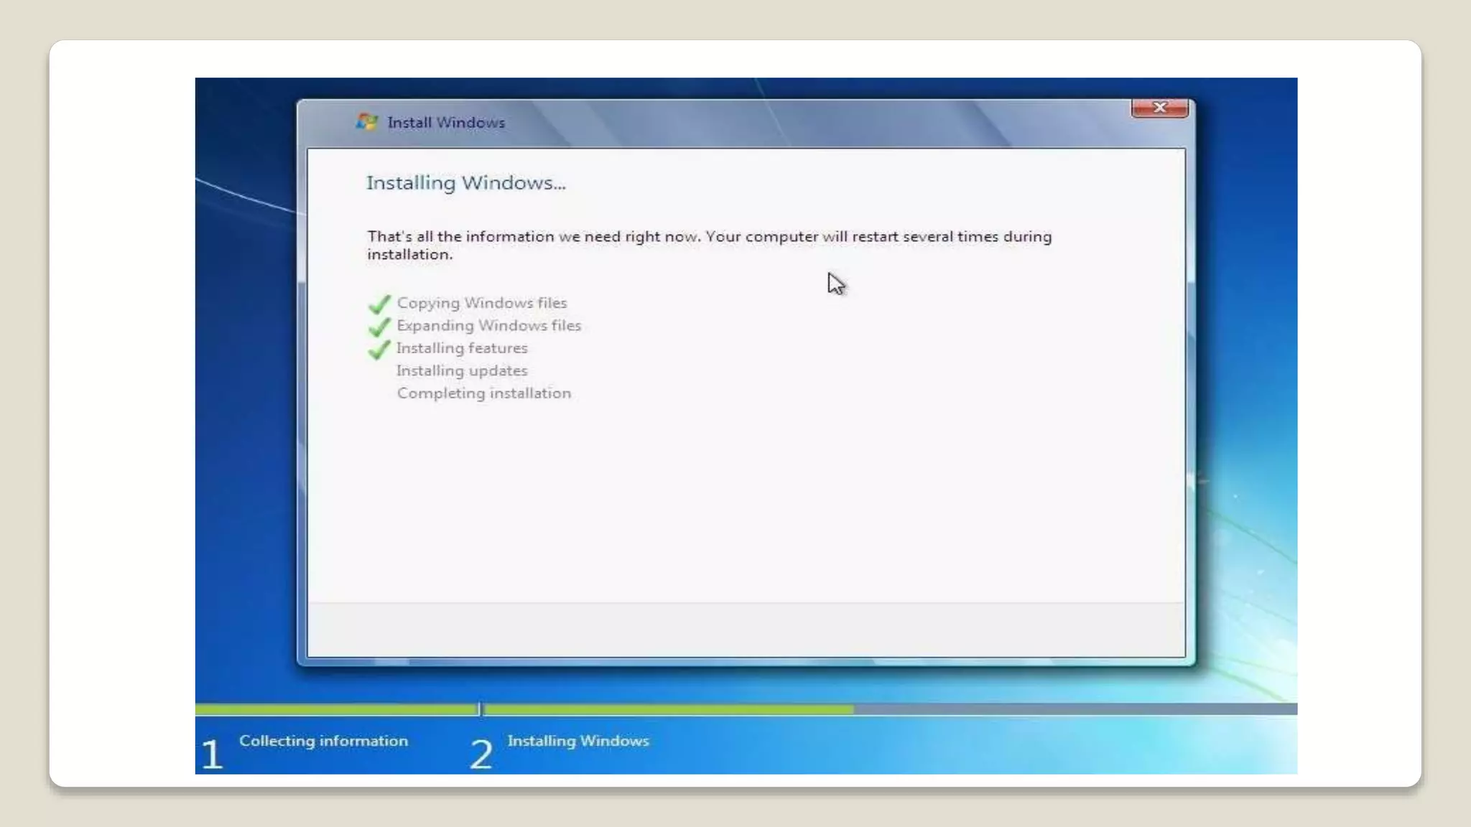This screenshot has width=1471, height=827.
Task: Click the gray unfilled portion of the progress bar
Action: [x=1074, y=709]
